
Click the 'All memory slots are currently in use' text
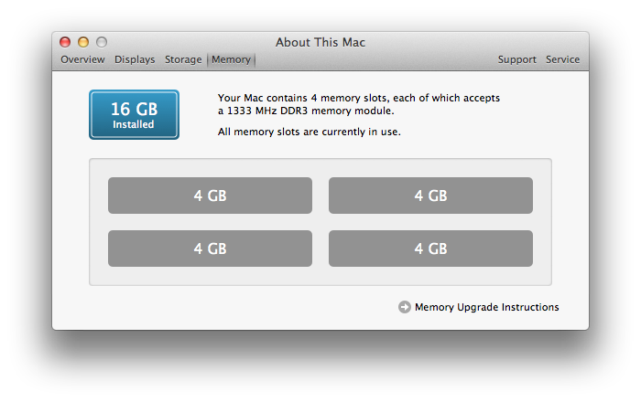pos(309,132)
